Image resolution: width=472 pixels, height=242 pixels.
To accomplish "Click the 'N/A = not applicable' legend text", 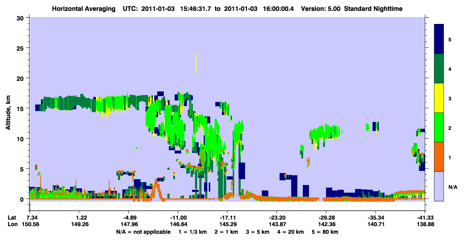I will [x=143, y=232].
